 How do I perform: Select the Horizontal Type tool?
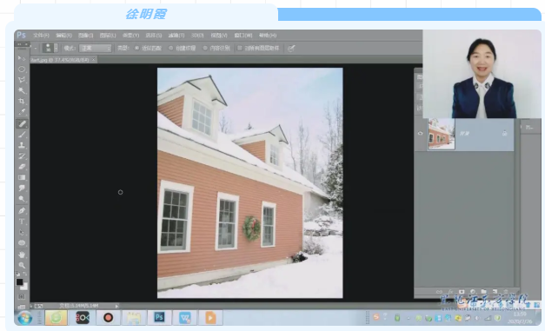pyautogui.click(x=22, y=222)
